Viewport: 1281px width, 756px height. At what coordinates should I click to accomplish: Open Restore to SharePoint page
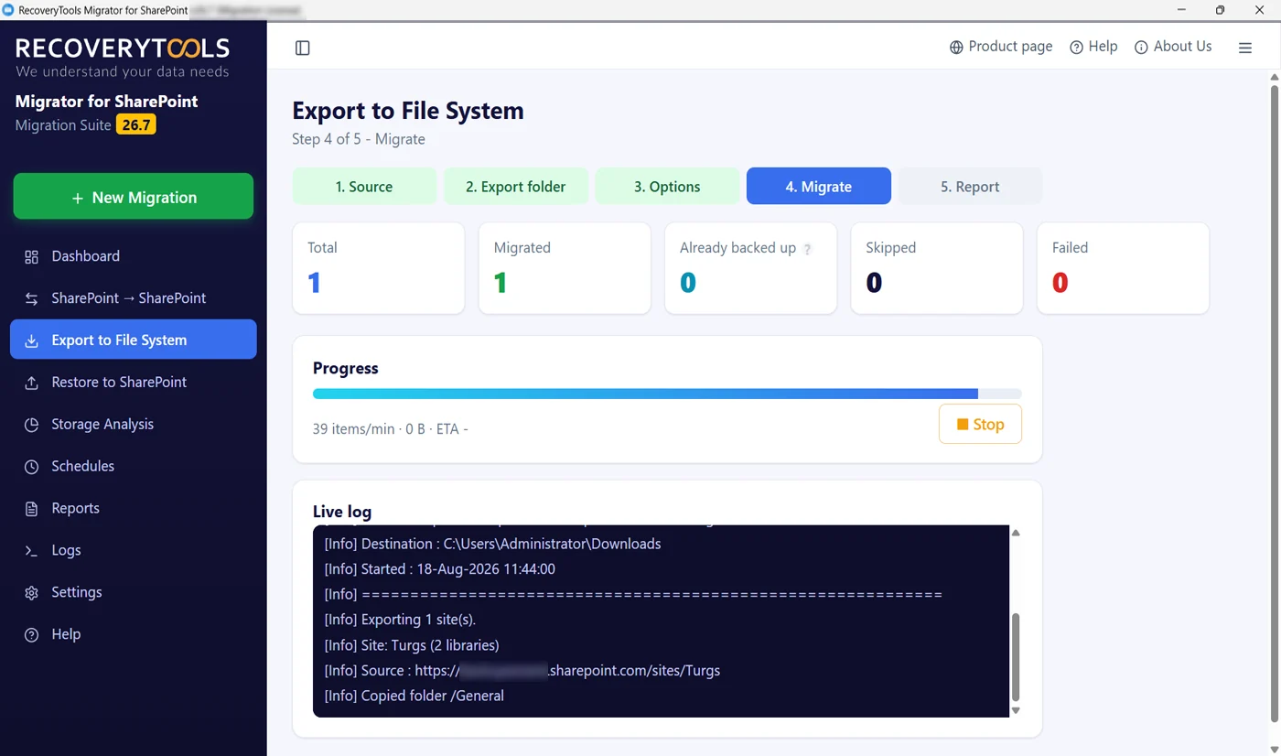[134, 383]
